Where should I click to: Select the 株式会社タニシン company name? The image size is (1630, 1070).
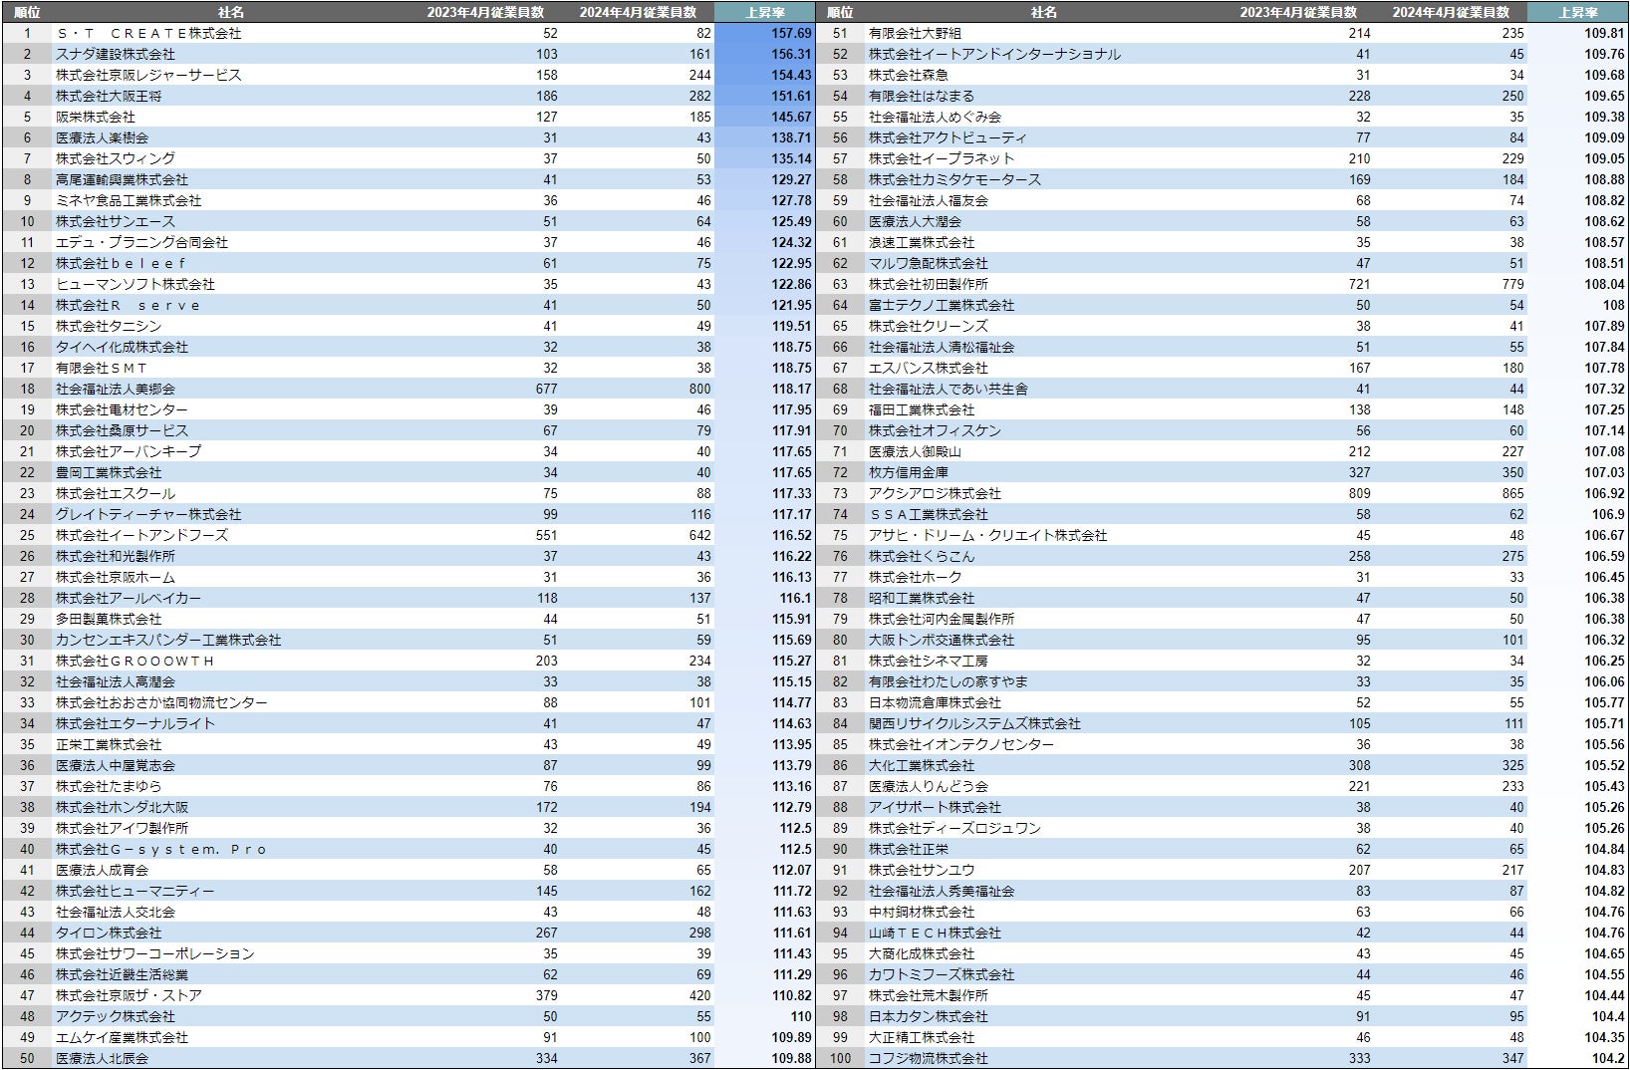tap(109, 326)
